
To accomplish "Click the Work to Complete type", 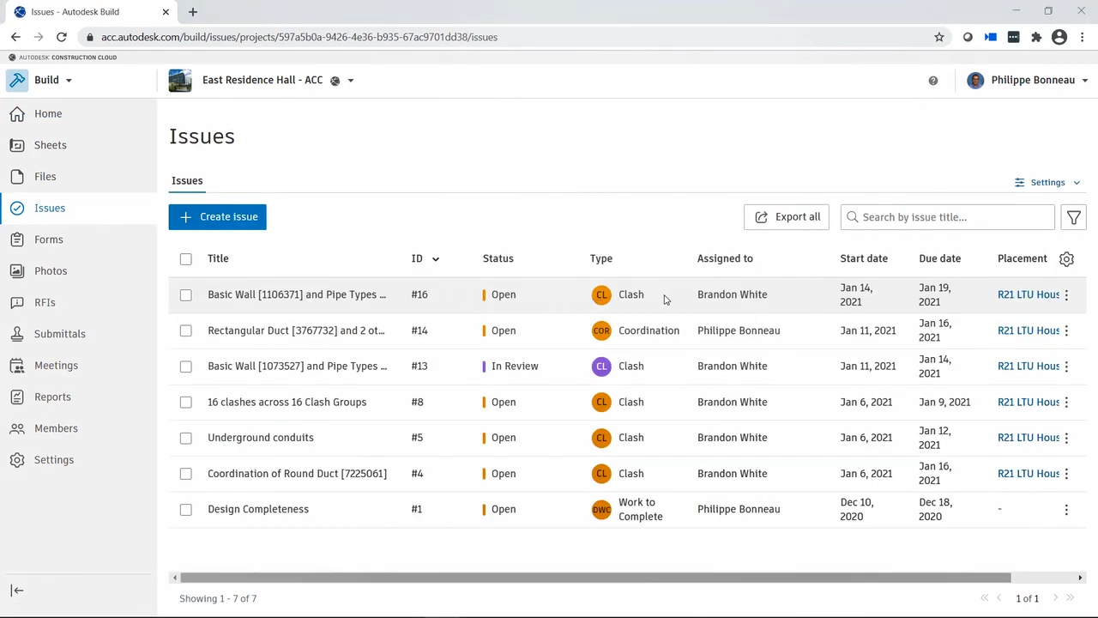I will pyautogui.click(x=640, y=509).
